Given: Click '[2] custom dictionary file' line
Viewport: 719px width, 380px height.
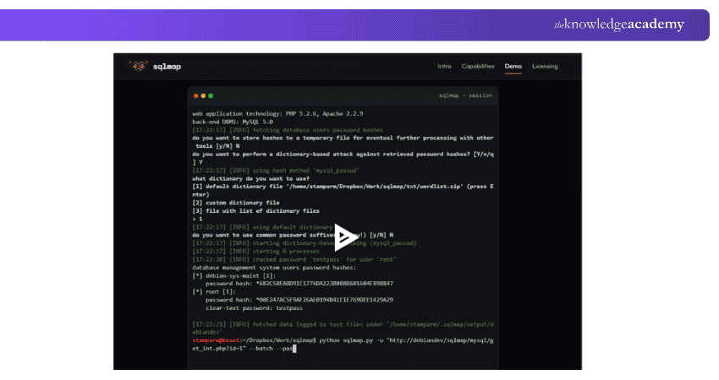Looking at the screenshot, I should pos(236,203).
